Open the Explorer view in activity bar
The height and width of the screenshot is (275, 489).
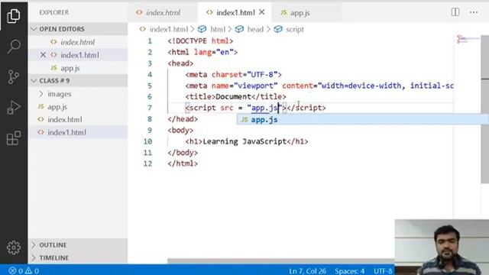(14, 15)
